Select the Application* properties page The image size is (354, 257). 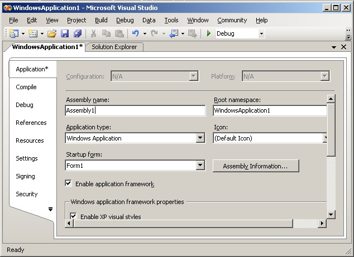[32, 69]
